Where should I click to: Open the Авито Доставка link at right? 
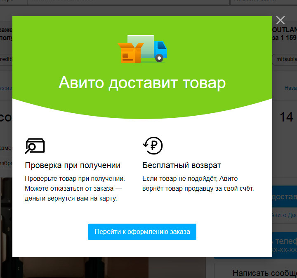coord(284,215)
